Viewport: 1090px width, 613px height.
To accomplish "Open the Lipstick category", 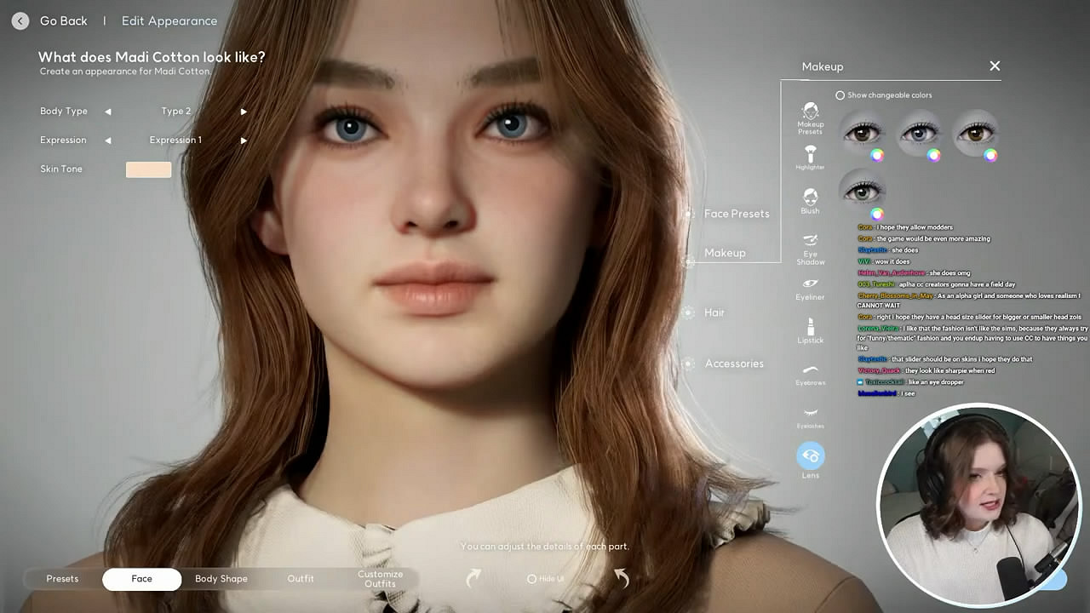I will pyautogui.click(x=810, y=328).
